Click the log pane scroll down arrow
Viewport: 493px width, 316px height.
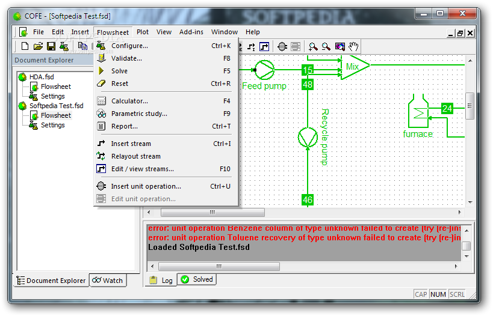coord(467,257)
